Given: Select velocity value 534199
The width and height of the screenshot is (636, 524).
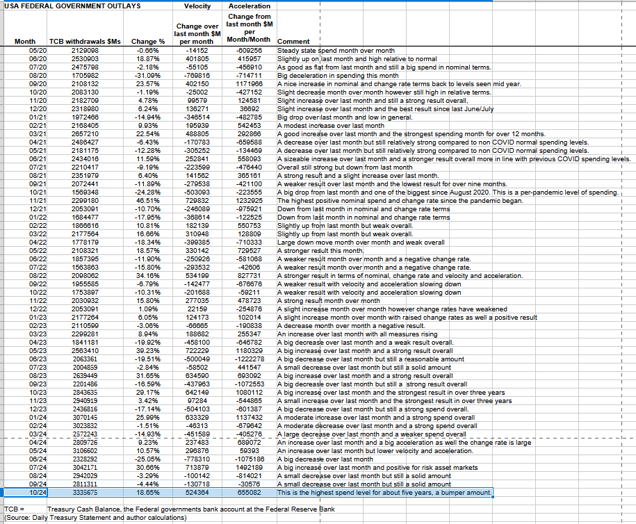Looking at the screenshot, I should [x=197, y=276].
